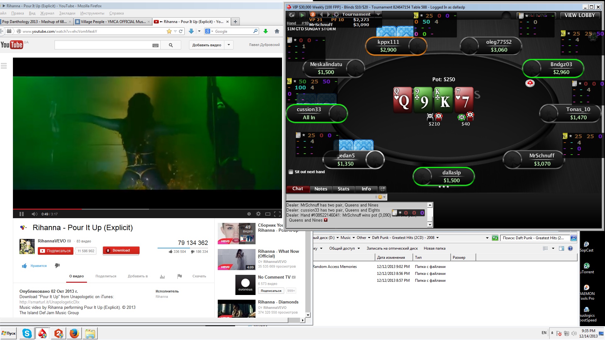Open Firefox downloads dropdown arrow

pyautogui.click(x=199, y=31)
